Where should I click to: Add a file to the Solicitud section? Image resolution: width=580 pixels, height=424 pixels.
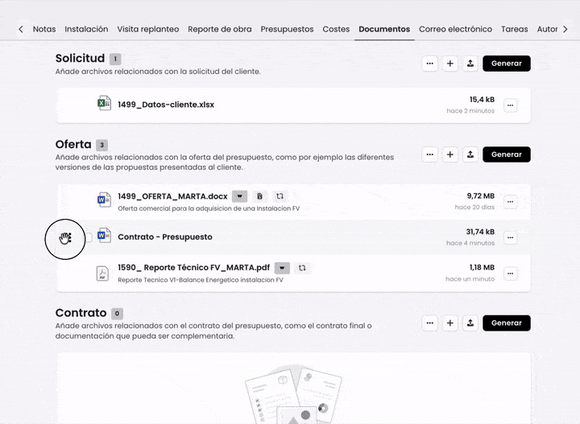point(449,64)
